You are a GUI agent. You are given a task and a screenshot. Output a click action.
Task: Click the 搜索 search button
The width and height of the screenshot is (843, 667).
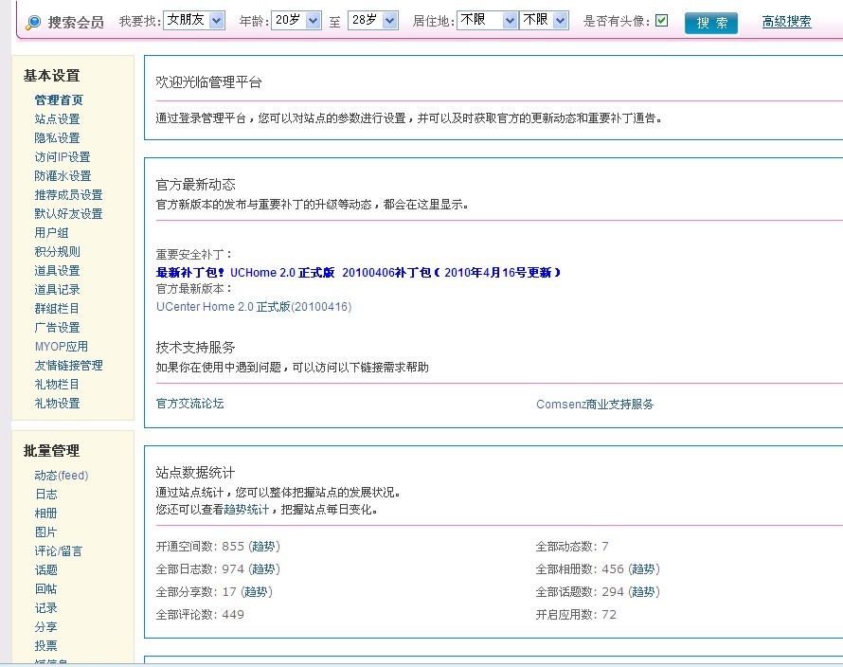711,23
